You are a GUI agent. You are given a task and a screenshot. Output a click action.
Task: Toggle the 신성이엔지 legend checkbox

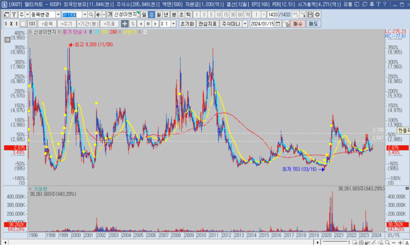[30, 32]
